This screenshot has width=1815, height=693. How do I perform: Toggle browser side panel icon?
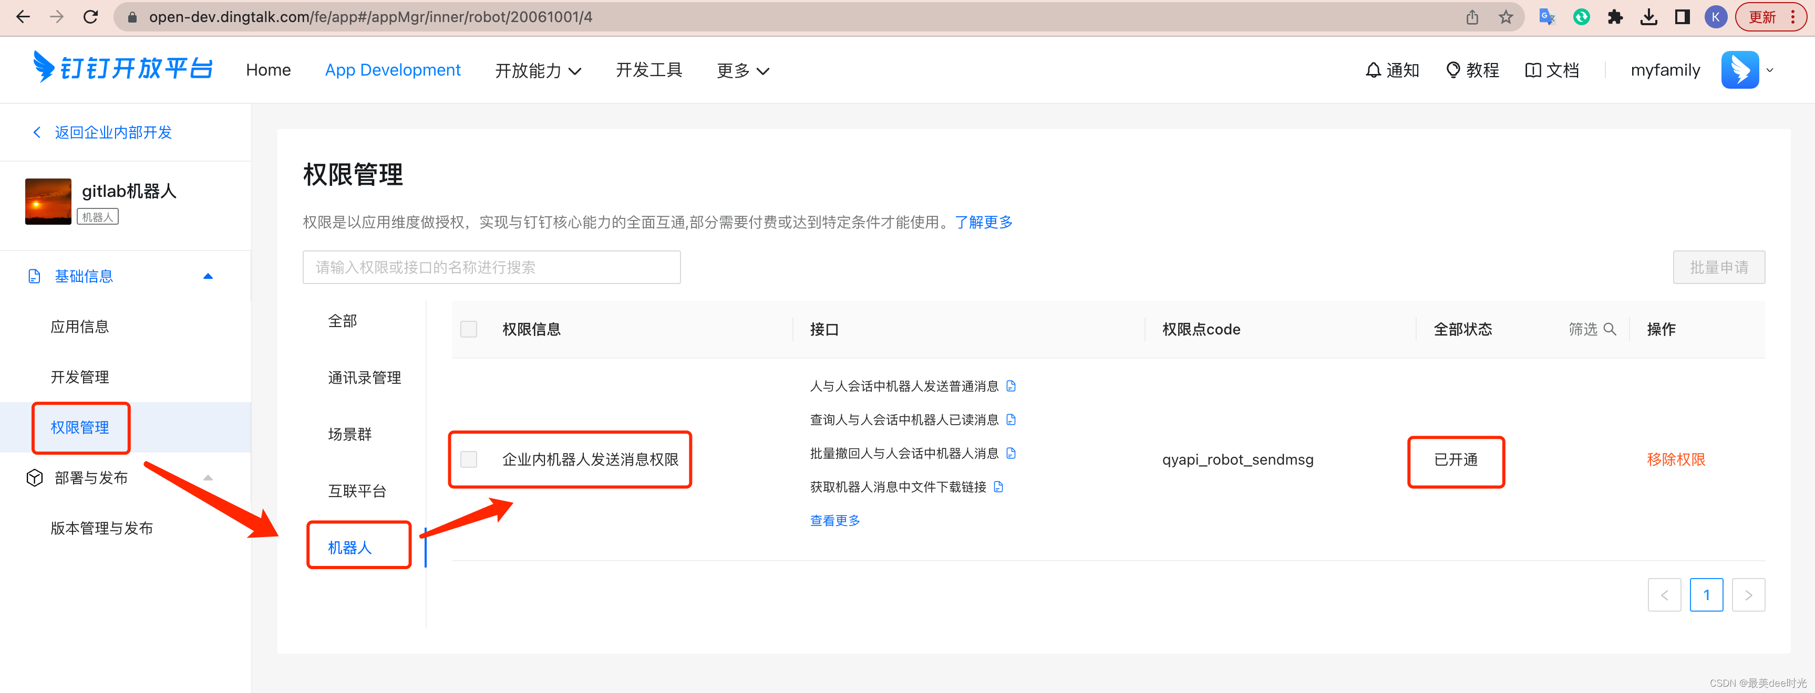[1682, 17]
